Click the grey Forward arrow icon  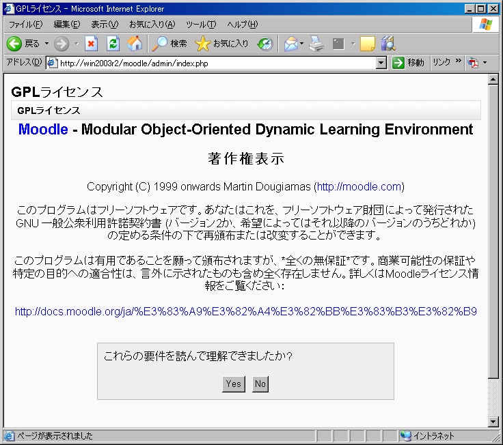click(62, 44)
